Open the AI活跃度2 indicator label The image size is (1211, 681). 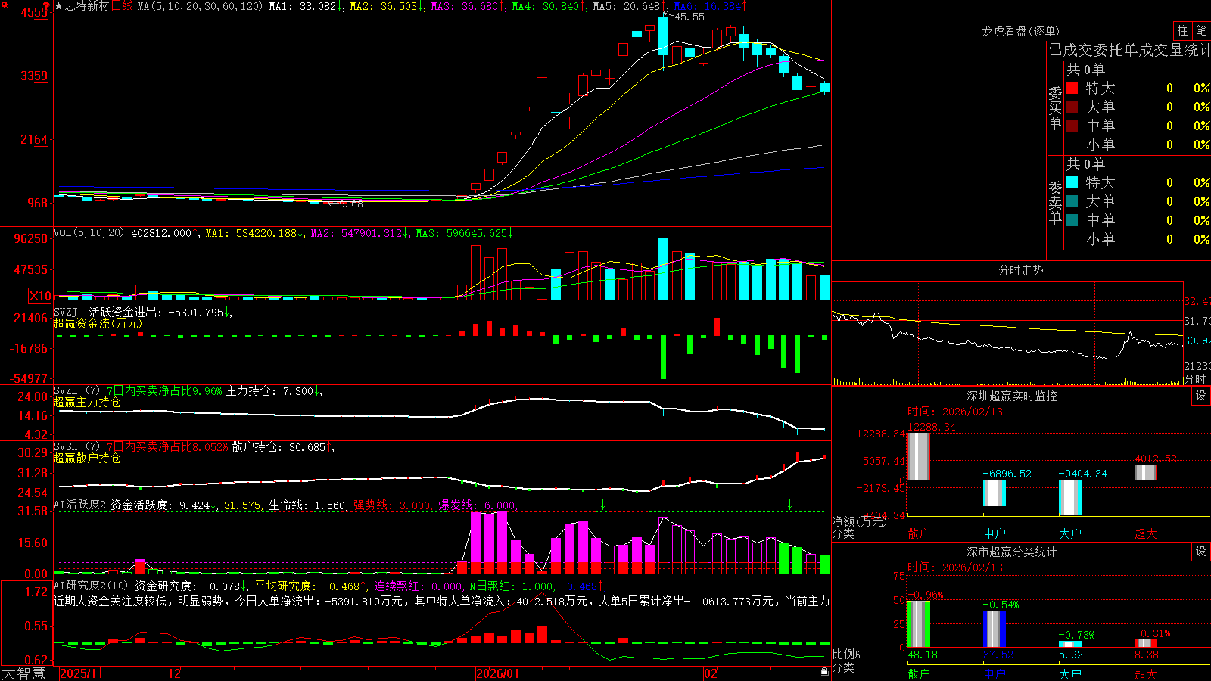[x=80, y=505]
